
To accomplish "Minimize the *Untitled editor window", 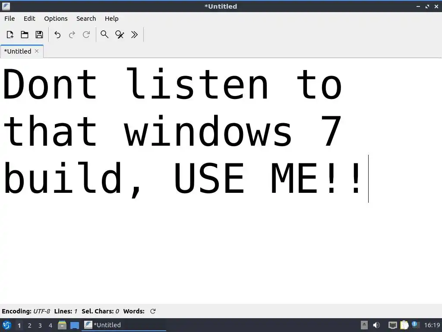I will pyautogui.click(x=418, y=6).
